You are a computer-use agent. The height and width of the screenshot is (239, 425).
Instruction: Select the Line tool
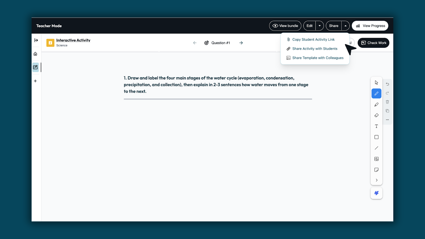(376, 148)
